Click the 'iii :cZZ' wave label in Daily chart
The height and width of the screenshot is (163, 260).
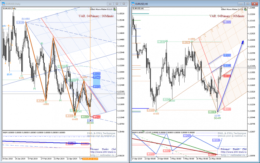[75, 119]
